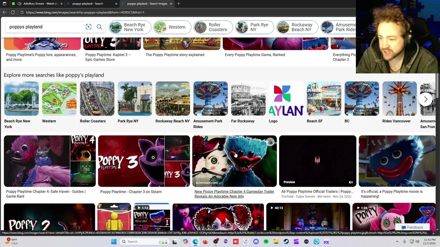440x247 pixels.
Task: Open Poppy Playtime - Chapter 3 on Steam link
Action: click(x=131, y=192)
